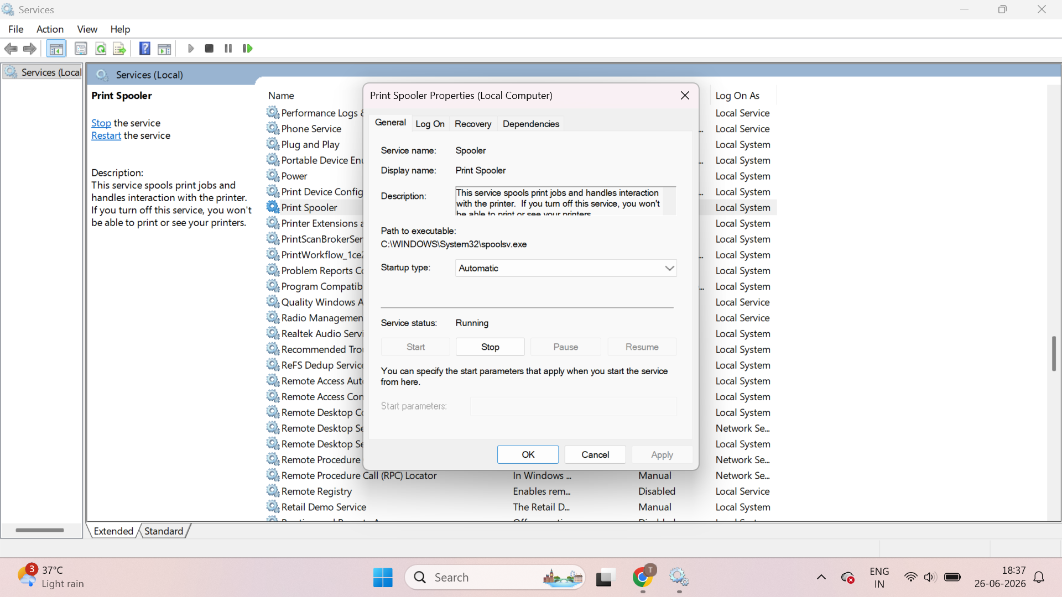Select the Quality Windows service row

pos(314,302)
